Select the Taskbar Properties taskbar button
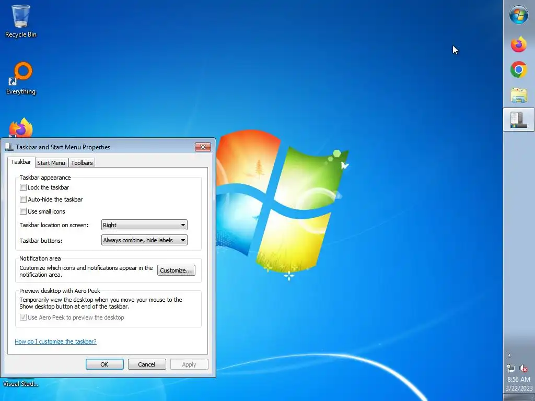 pos(519,120)
